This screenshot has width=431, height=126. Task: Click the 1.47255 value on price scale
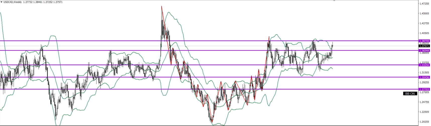pos(424,4)
